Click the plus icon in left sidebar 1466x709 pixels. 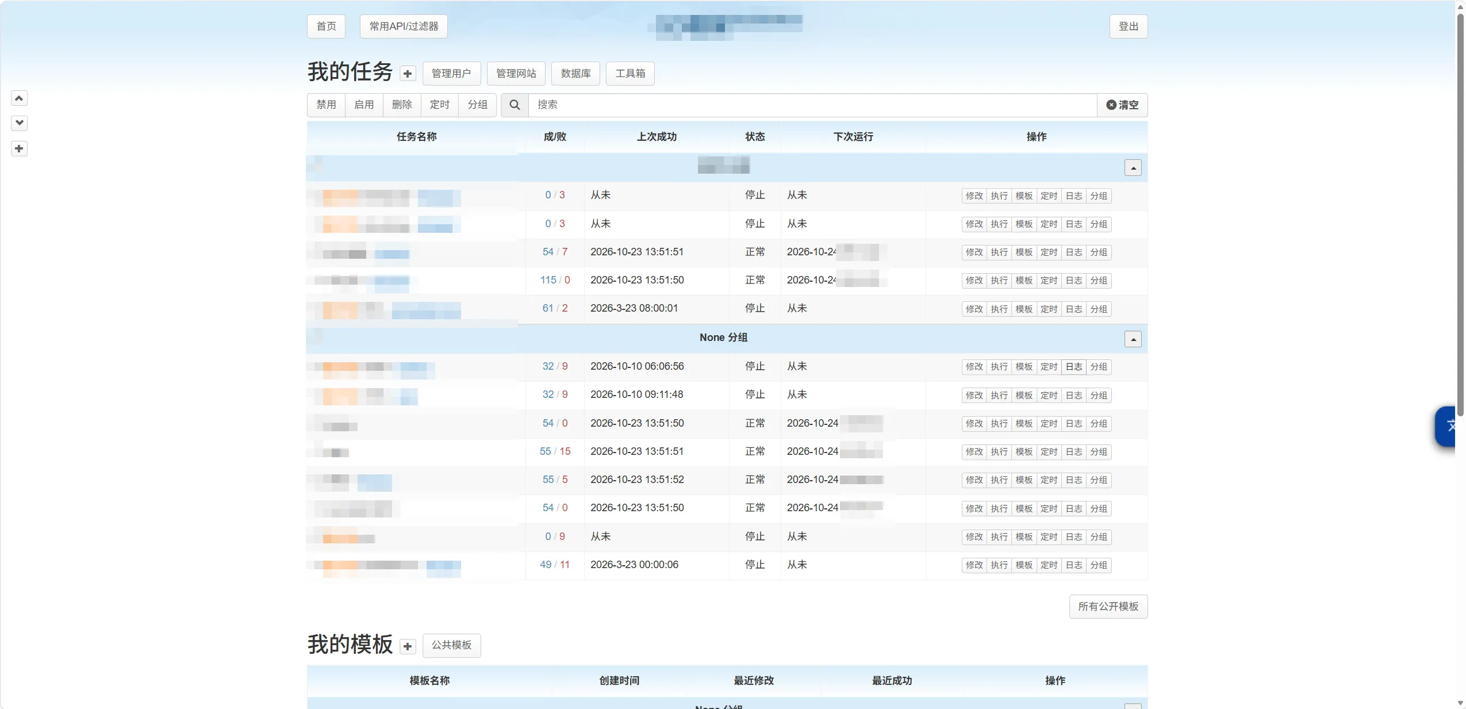pyautogui.click(x=19, y=149)
